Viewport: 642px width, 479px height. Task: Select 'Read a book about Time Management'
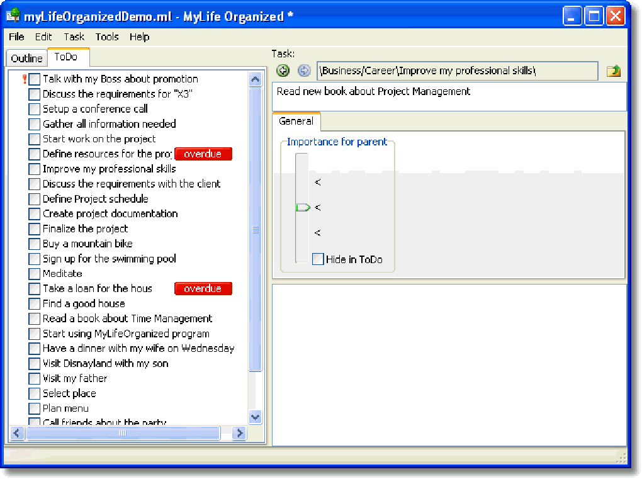tap(127, 318)
